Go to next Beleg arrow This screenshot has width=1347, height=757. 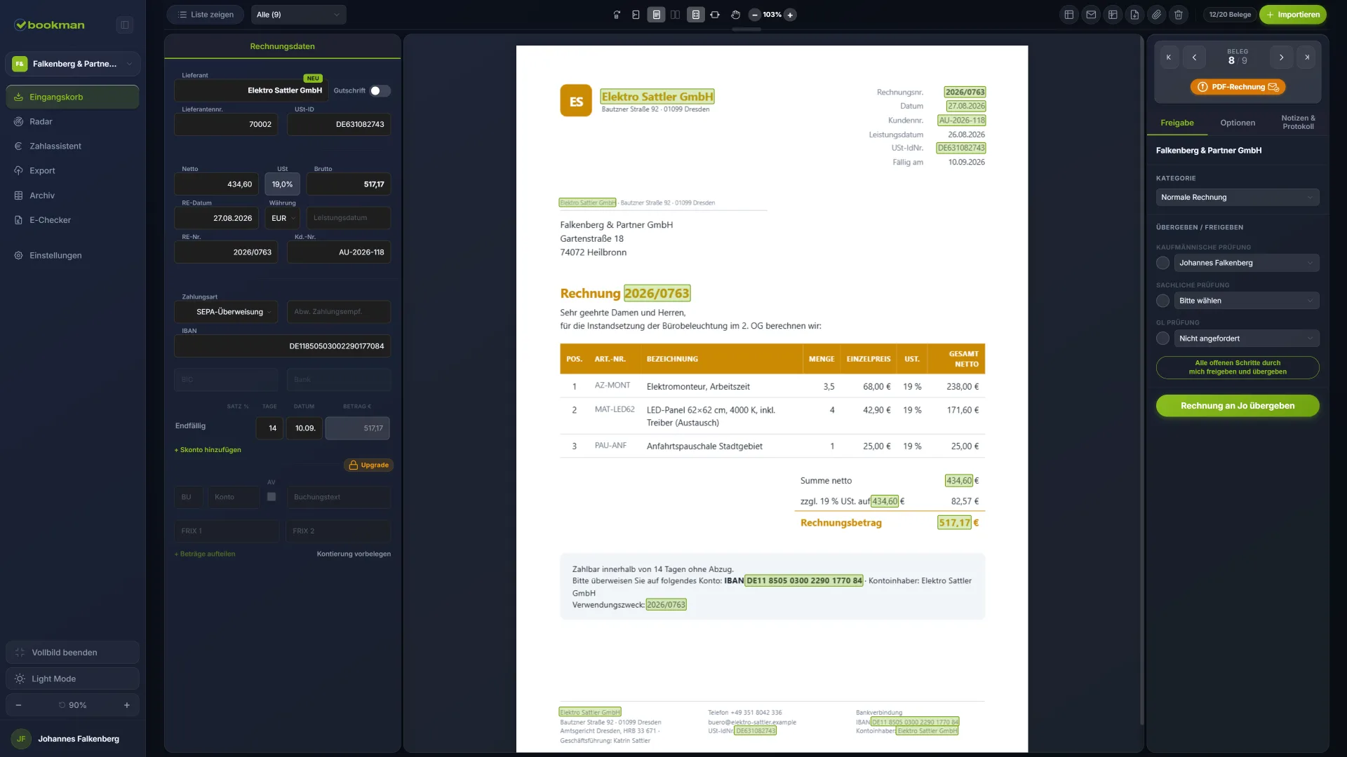(x=1281, y=57)
